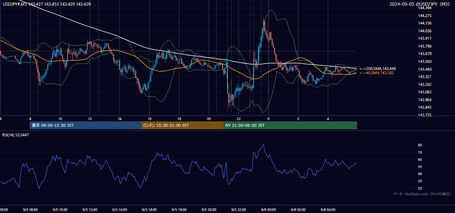Click hour tick 0 under price chart

(x=268, y=119)
